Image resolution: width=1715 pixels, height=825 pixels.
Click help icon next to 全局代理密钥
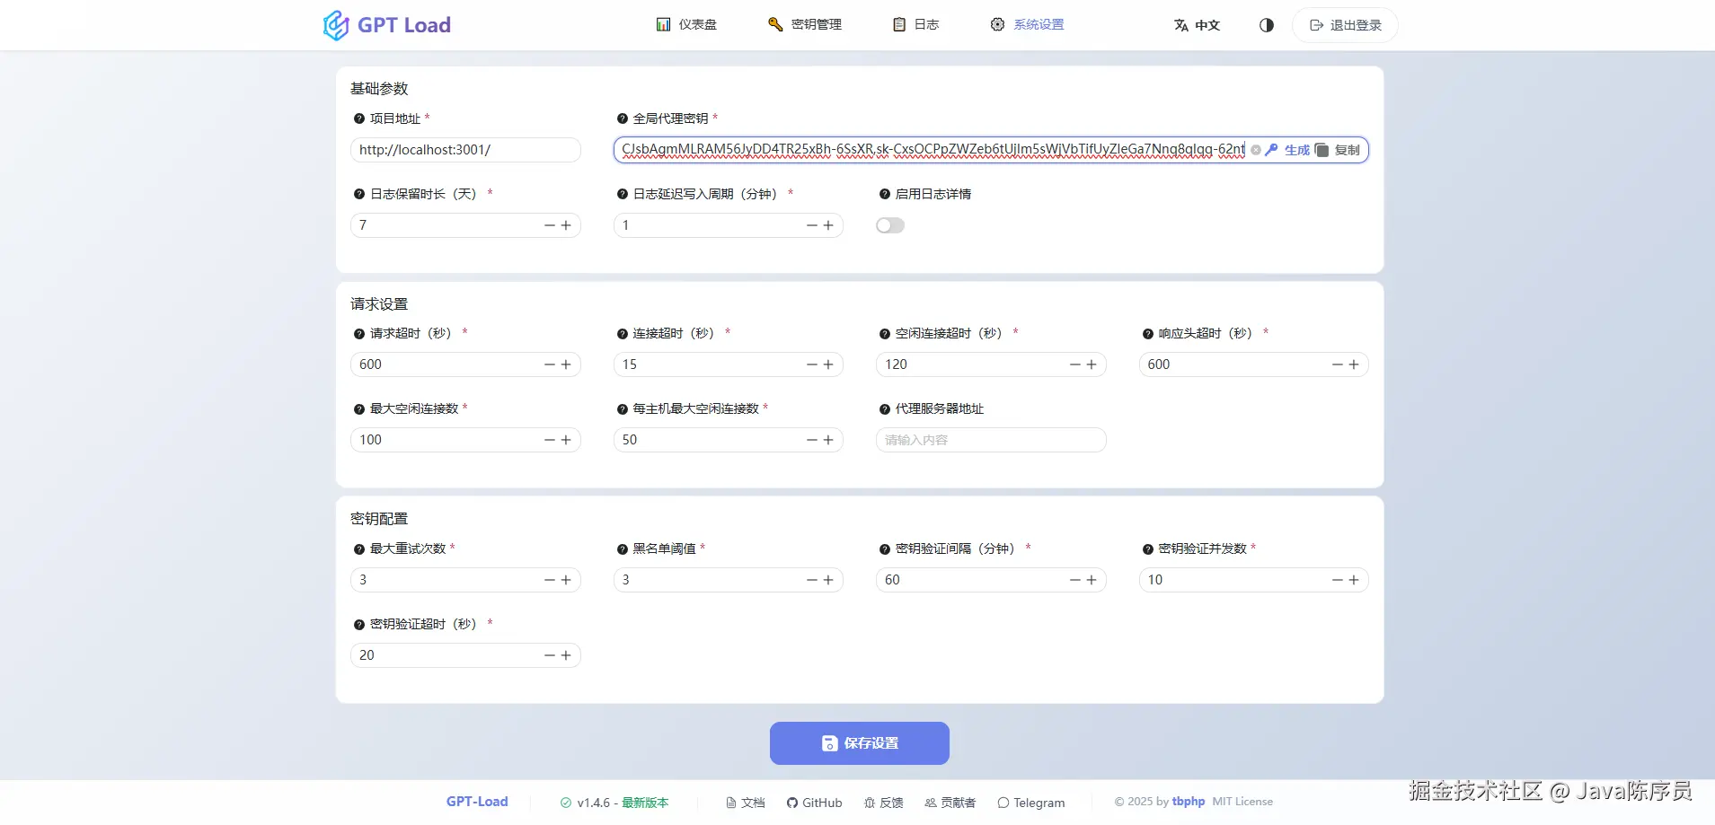click(622, 118)
